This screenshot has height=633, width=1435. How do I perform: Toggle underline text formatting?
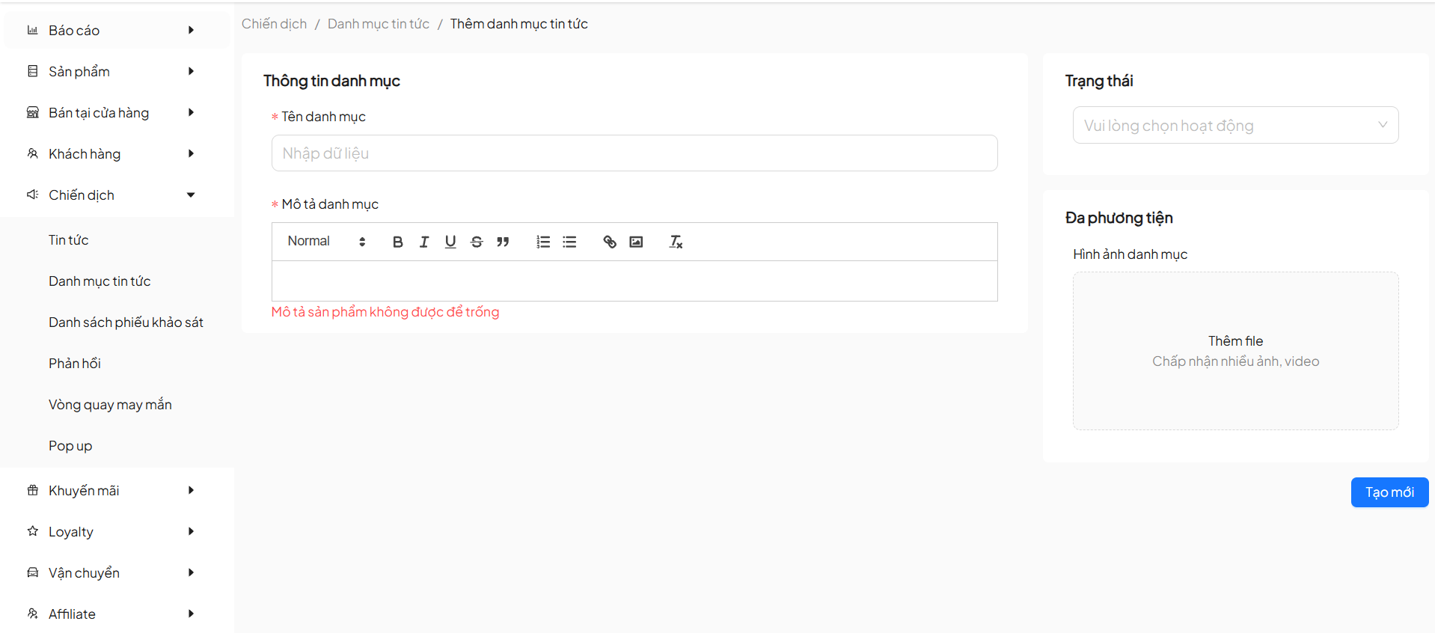[x=450, y=242]
